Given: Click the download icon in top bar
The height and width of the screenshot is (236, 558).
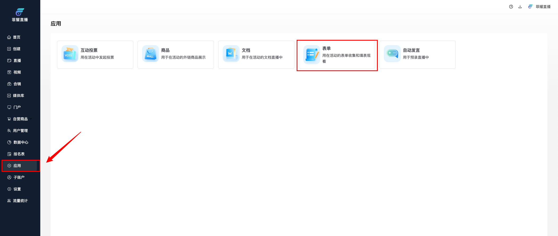Looking at the screenshot, I should point(520,7).
